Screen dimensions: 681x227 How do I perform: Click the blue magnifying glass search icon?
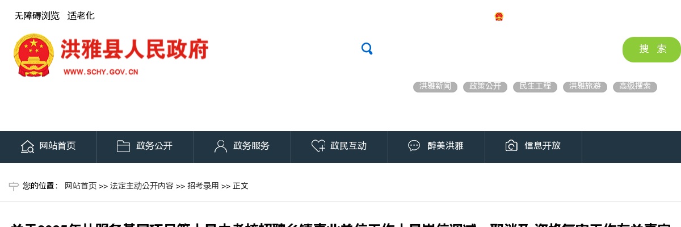pyautogui.click(x=367, y=49)
